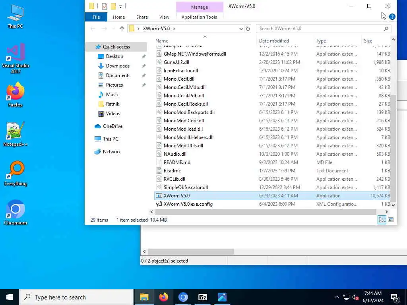Open the Customize Quick Access Toolbar dropdown
The width and height of the screenshot is (407, 305).
pyautogui.click(x=120, y=6)
